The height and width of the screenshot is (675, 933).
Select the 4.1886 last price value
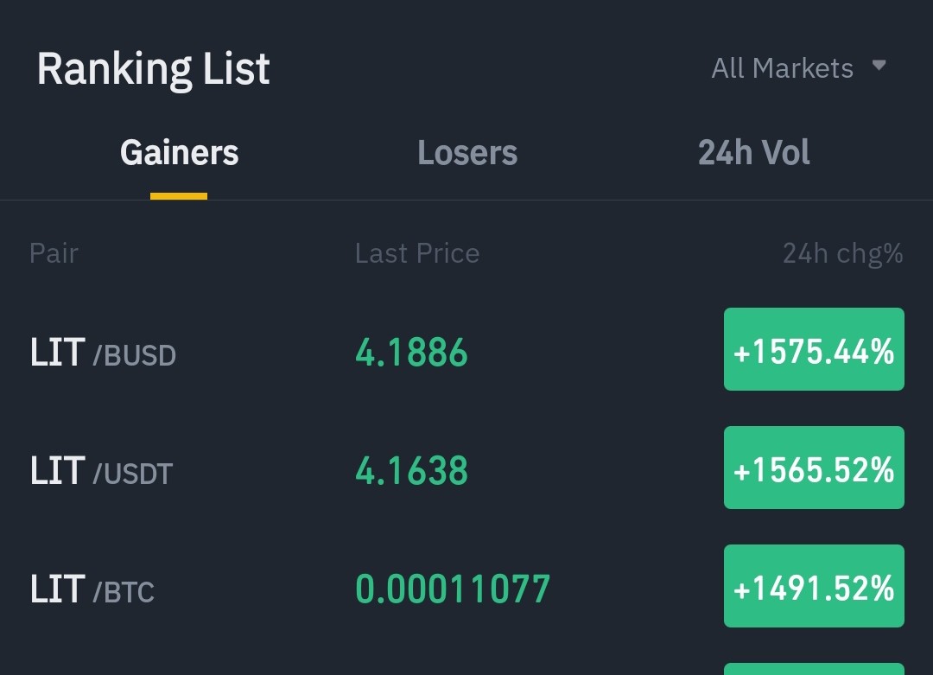coord(411,352)
